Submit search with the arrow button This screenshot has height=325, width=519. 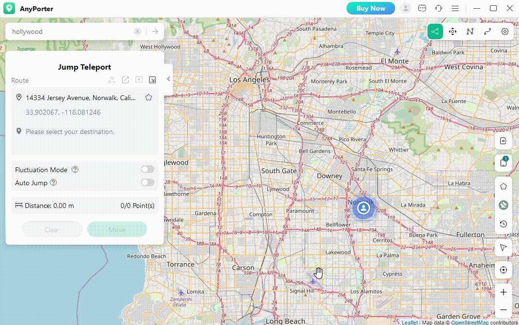[155, 31]
